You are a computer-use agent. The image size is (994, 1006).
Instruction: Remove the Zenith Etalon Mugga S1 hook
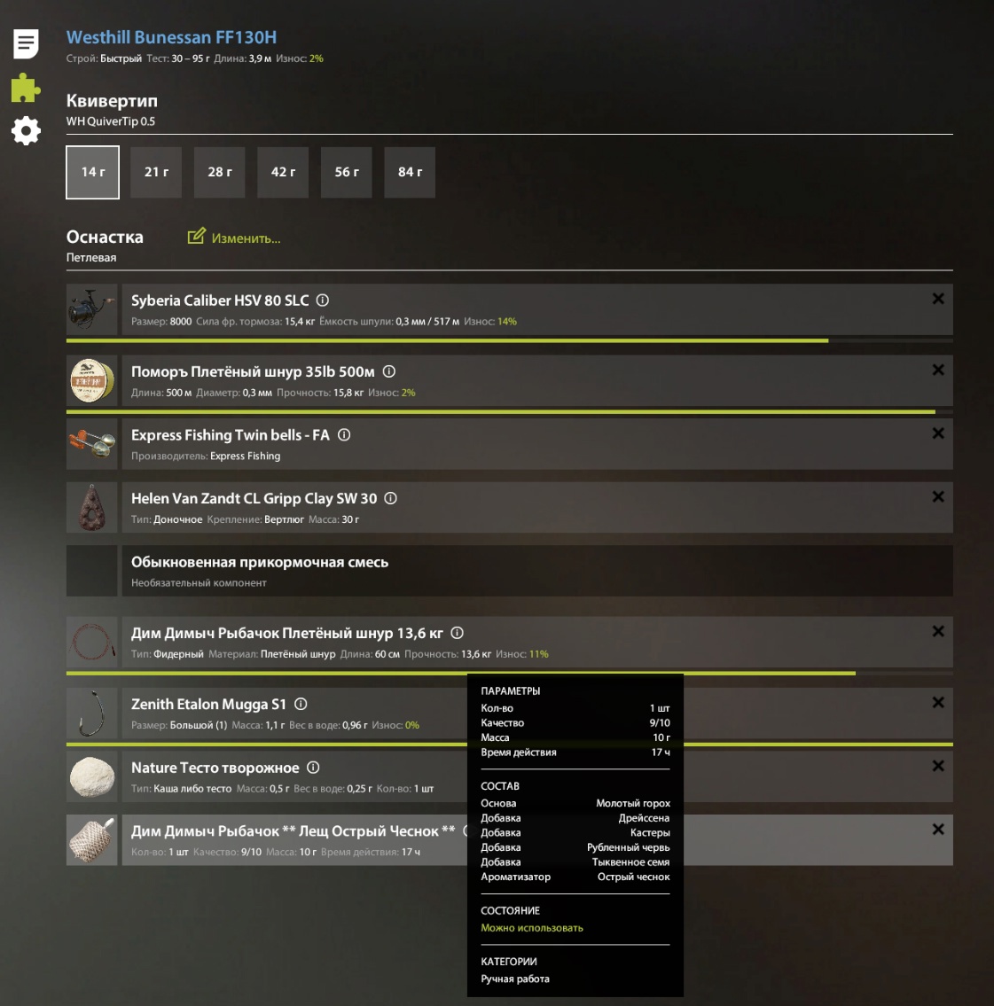tap(938, 703)
